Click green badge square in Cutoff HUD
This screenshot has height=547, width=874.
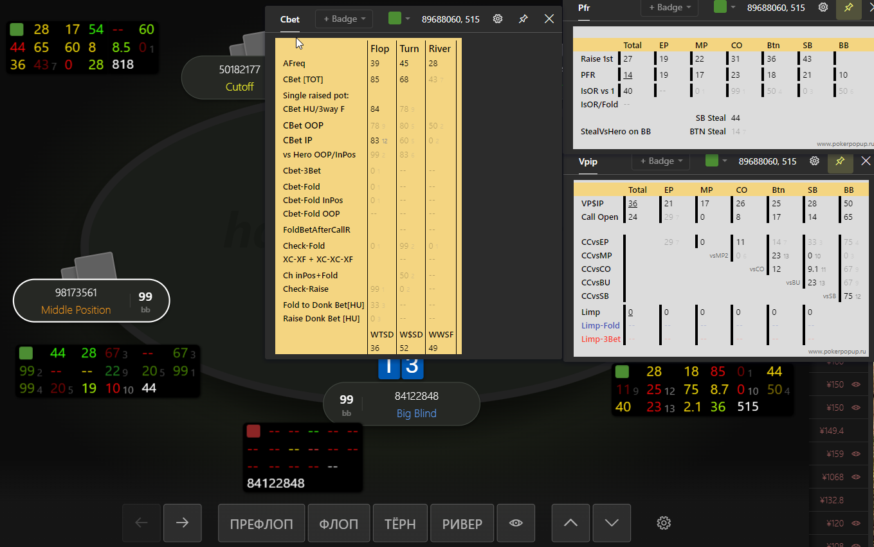tap(17, 30)
